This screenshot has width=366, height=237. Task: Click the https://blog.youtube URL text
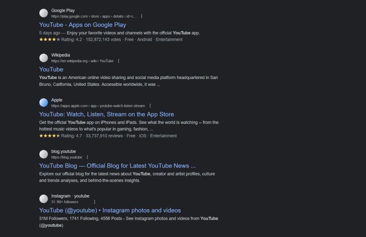tap(66, 157)
